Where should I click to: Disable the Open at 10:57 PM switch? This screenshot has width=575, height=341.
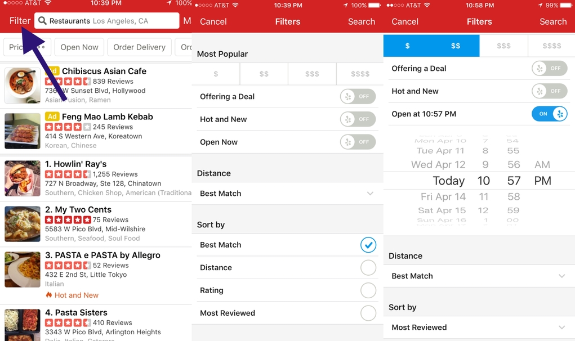(x=549, y=114)
